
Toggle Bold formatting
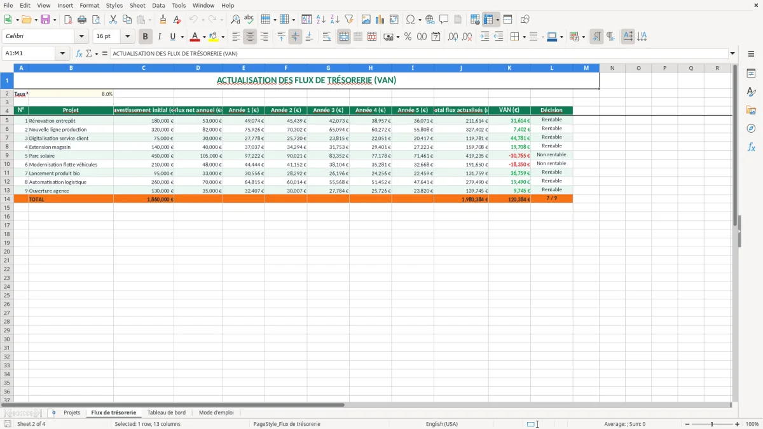tap(146, 37)
